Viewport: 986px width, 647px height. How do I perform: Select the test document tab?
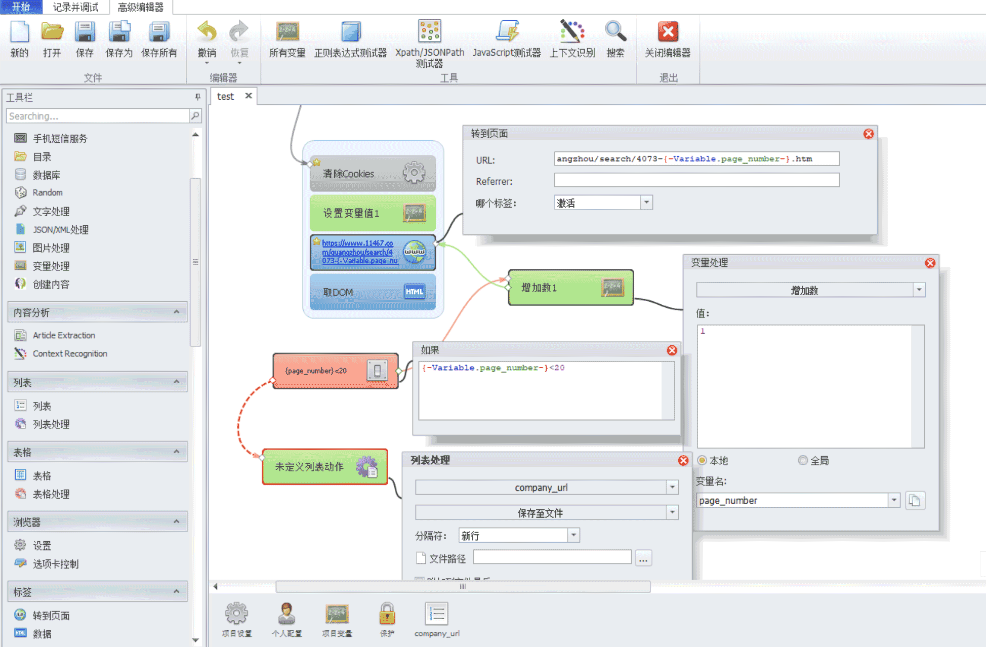[226, 96]
